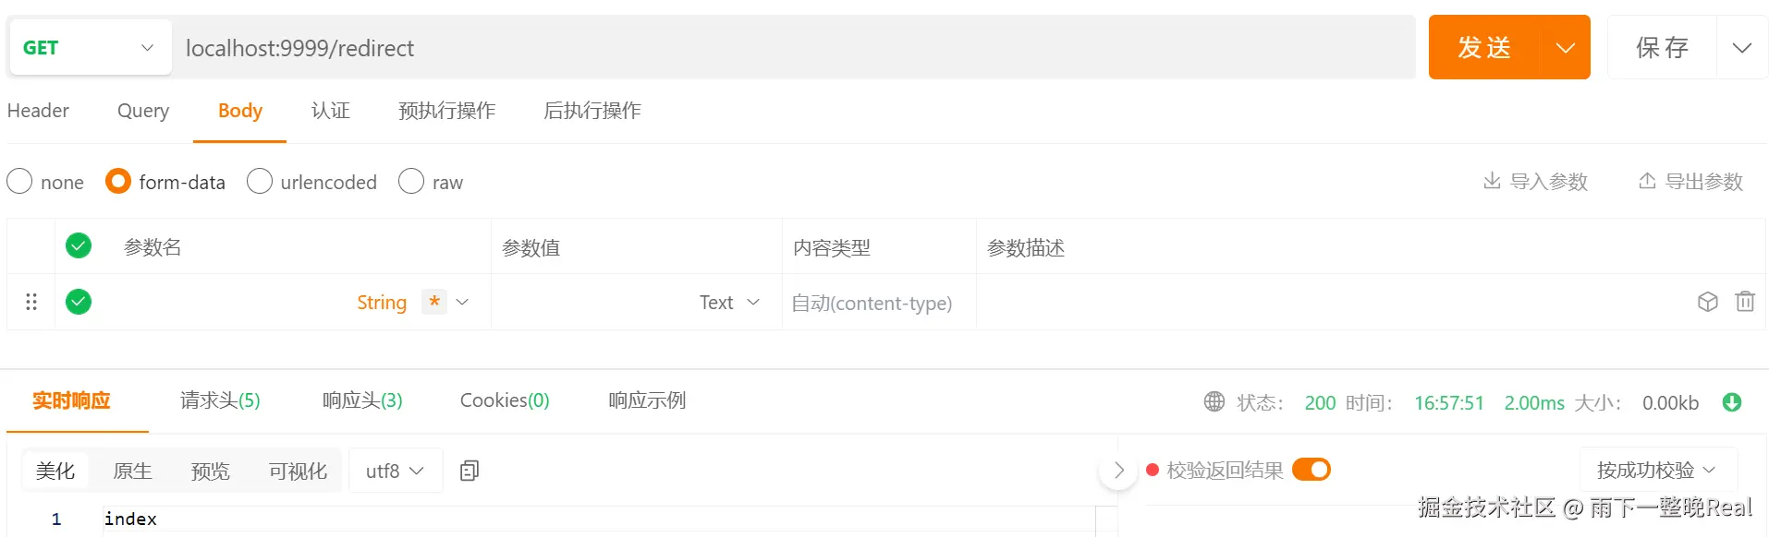Click the copy response icon
This screenshot has height=537, width=1769.
pyautogui.click(x=470, y=471)
